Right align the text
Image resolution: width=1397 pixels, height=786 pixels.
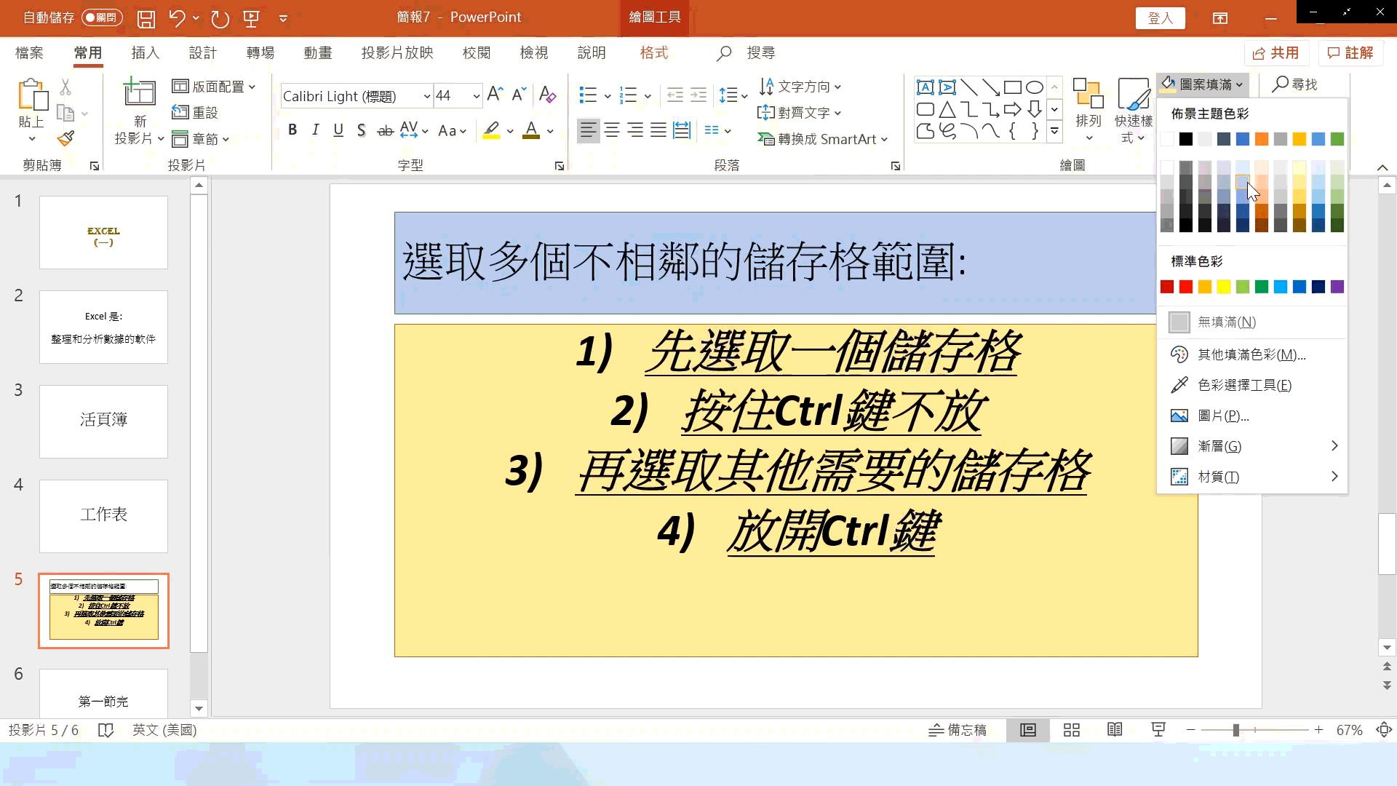(635, 130)
